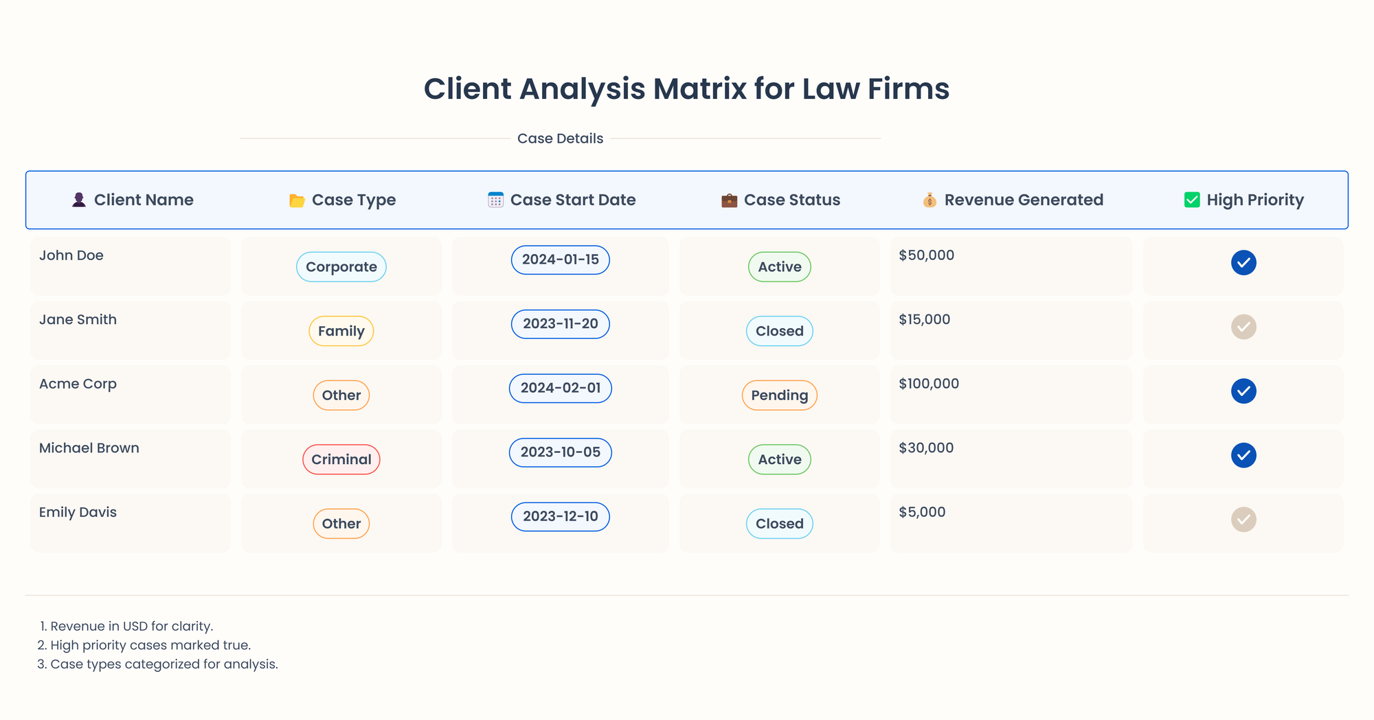Click the Family case type badge
This screenshot has width=1374, height=720.
pos(341,331)
